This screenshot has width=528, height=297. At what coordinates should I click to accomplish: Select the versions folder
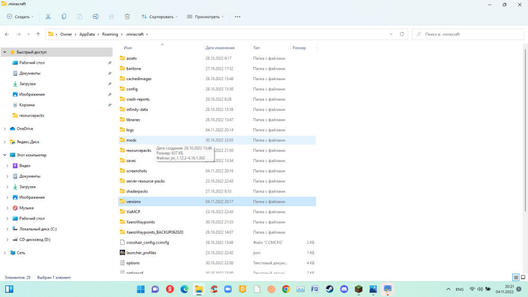pos(217,202)
